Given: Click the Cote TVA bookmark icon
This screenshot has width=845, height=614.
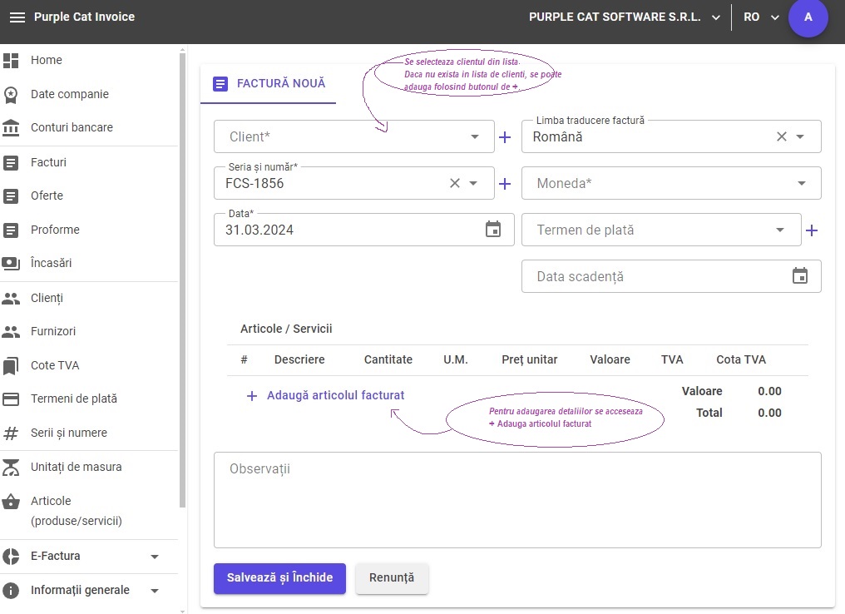Looking at the screenshot, I should 11,365.
